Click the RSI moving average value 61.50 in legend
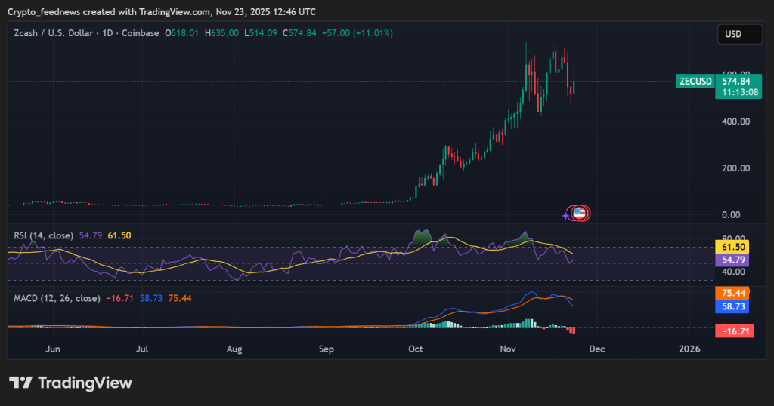The width and height of the screenshot is (774, 406). tap(119, 235)
